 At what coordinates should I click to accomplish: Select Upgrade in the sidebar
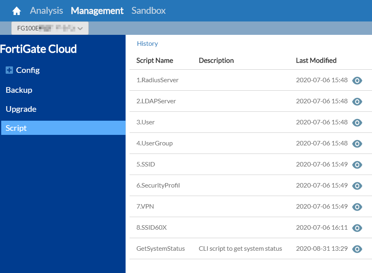pyautogui.click(x=21, y=109)
